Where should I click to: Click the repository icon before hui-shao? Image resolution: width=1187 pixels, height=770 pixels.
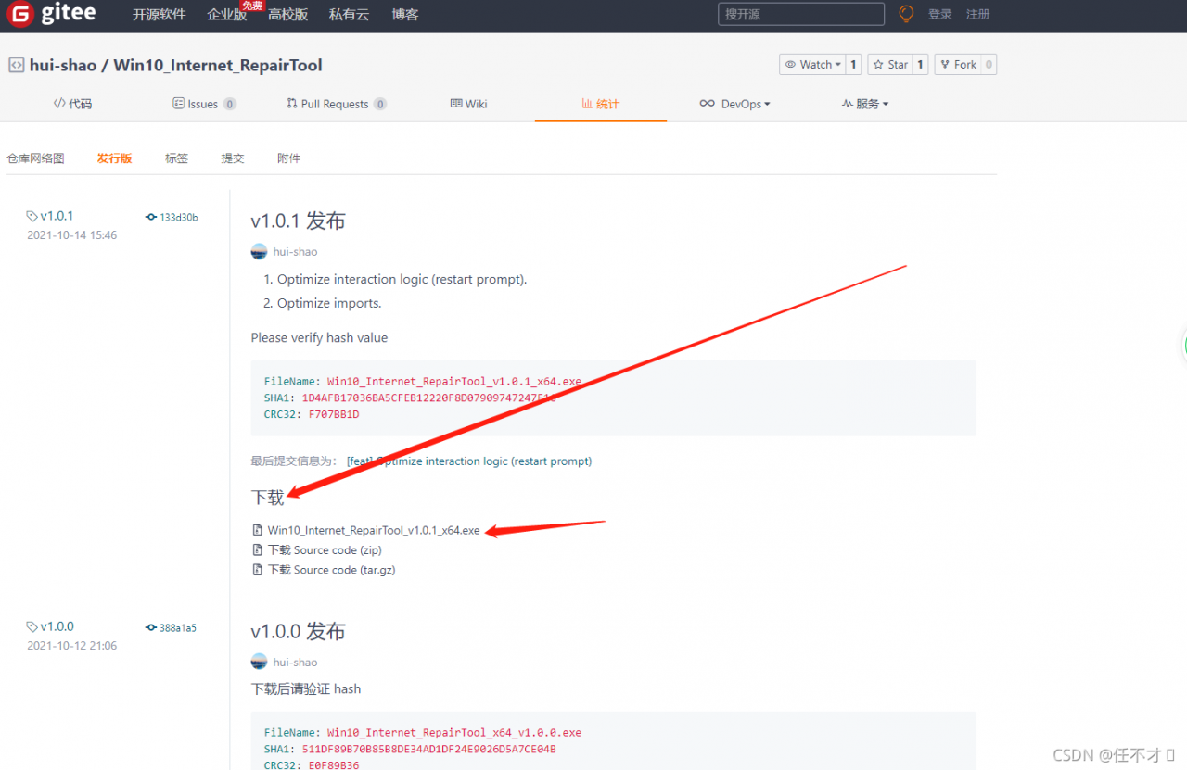coord(17,65)
